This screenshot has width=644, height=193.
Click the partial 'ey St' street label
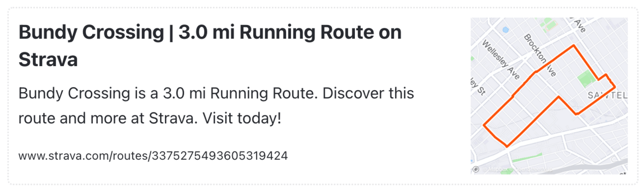[x=478, y=86]
